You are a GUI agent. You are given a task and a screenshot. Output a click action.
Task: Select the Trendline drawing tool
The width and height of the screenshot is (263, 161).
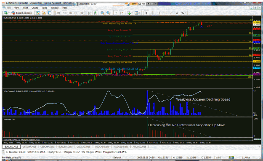click(x=171, y=13)
